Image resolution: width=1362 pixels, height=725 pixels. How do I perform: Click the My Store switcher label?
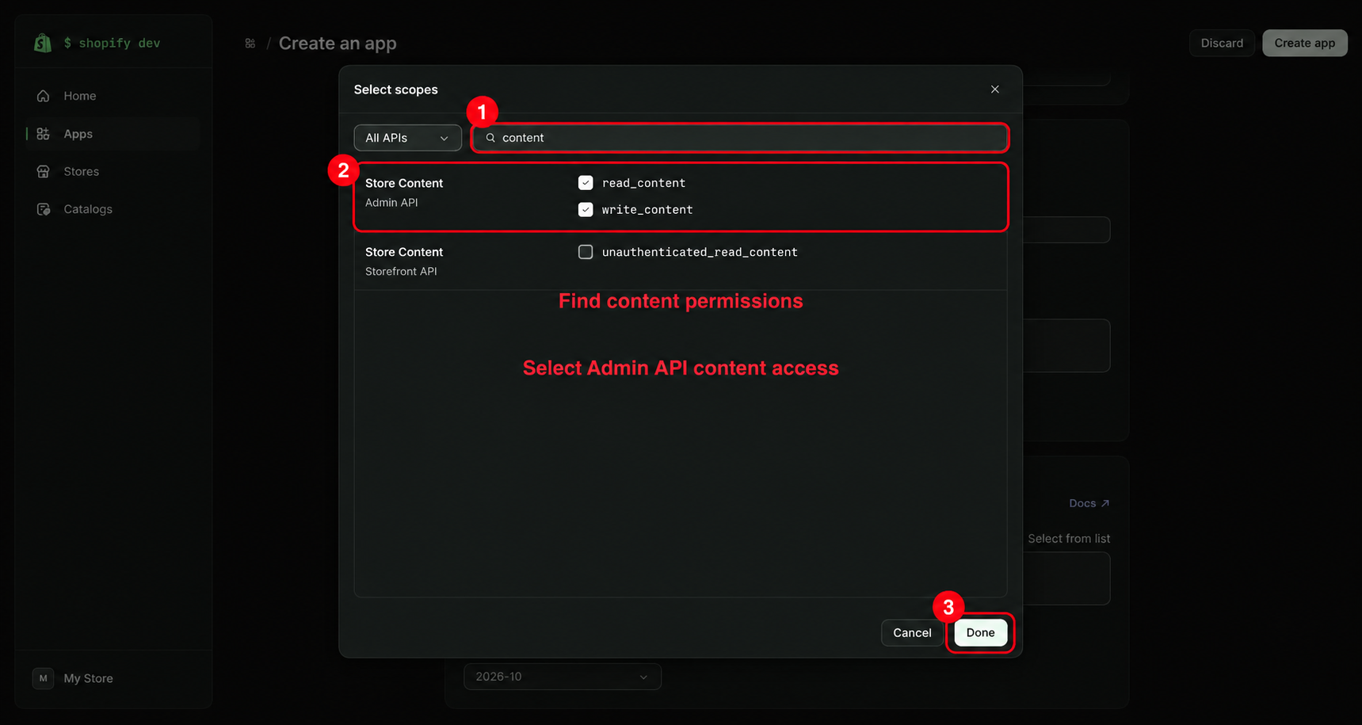click(89, 678)
